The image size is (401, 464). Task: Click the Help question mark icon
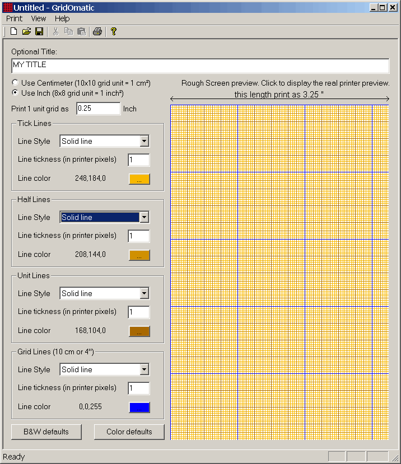coord(113,31)
